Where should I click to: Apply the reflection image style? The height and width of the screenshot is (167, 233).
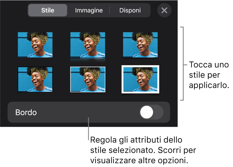pos(88,46)
